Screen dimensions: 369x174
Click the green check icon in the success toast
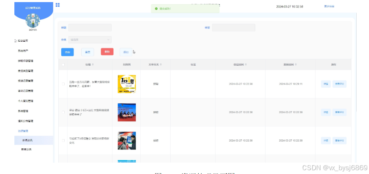(156, 9)
